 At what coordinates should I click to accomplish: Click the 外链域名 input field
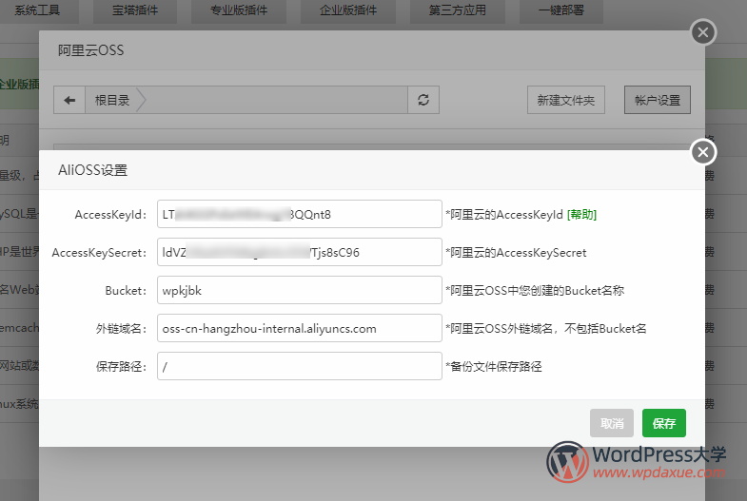tap(300, 328)
